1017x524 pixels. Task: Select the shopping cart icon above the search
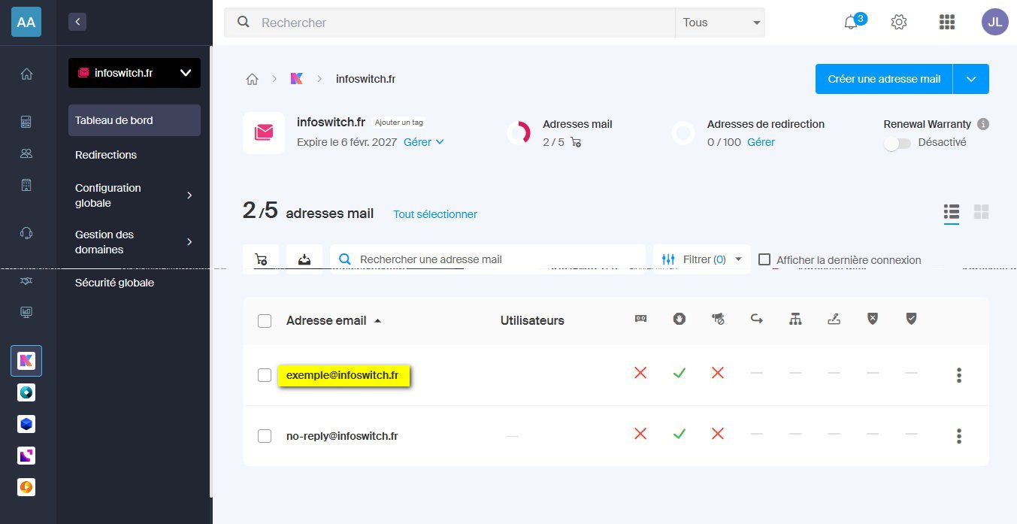[x=262, y=259]
